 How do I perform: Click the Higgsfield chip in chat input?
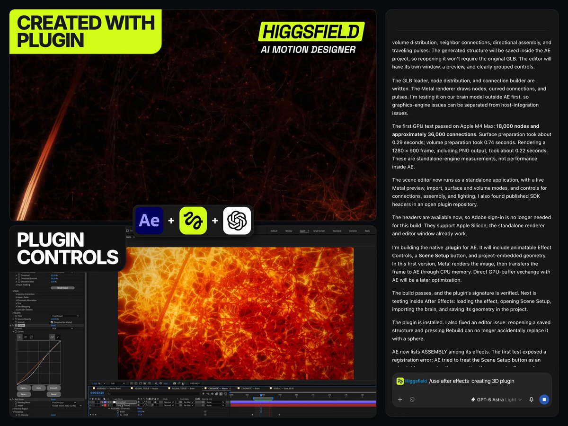412,381
